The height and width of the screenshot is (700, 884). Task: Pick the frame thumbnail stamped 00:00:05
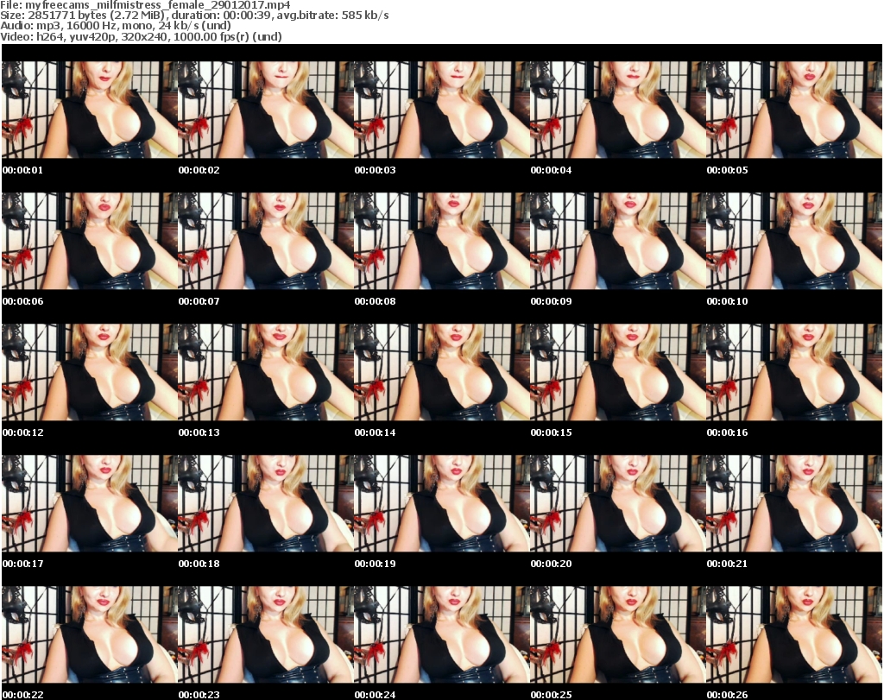pyautogui.click(x=794, y=110)
